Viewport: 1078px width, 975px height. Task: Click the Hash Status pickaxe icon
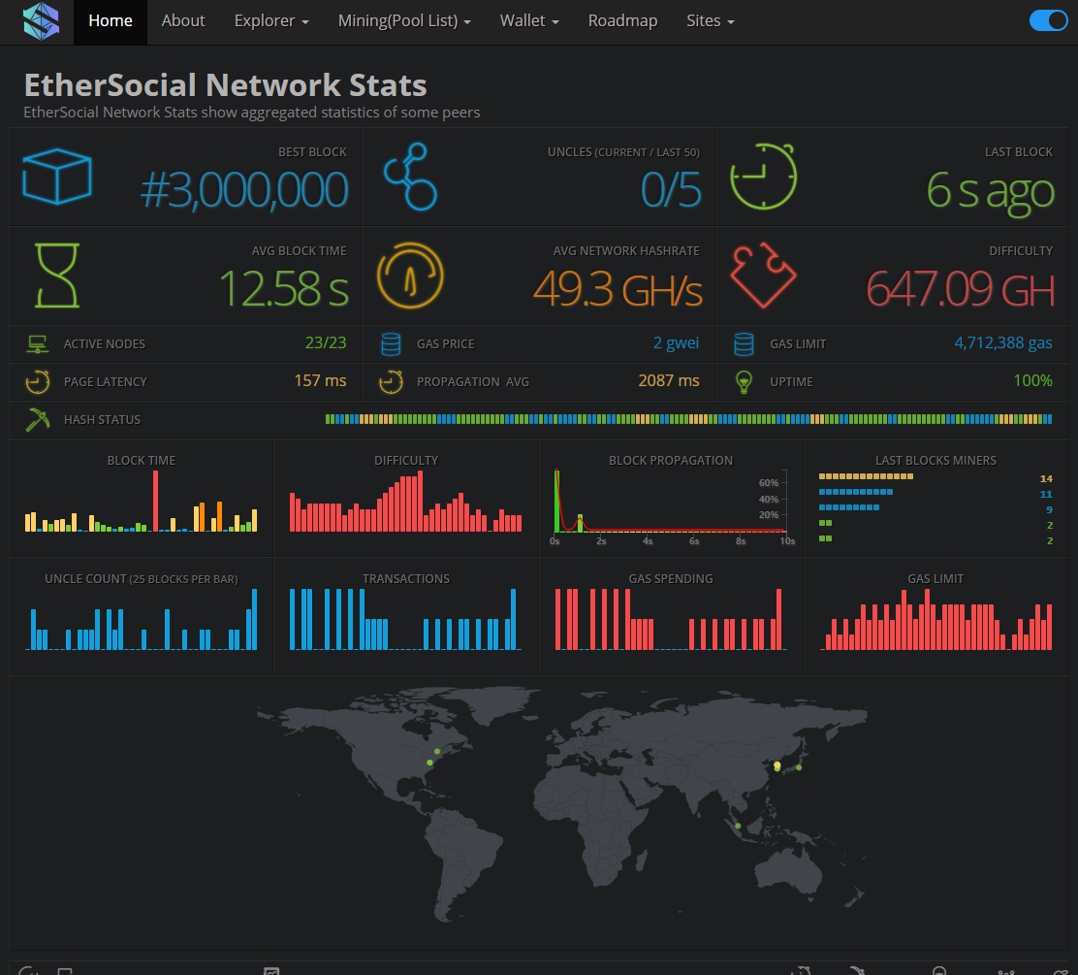point(38,420)
